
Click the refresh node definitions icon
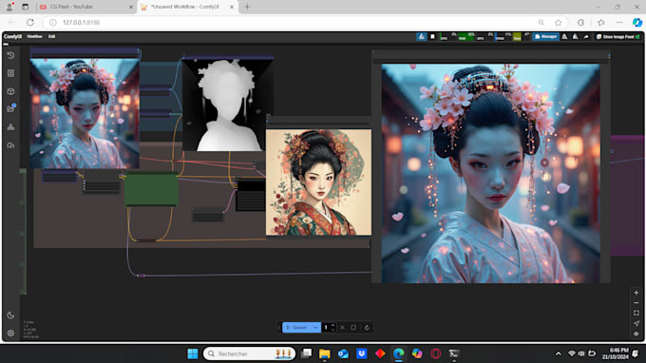click(367, 328)
